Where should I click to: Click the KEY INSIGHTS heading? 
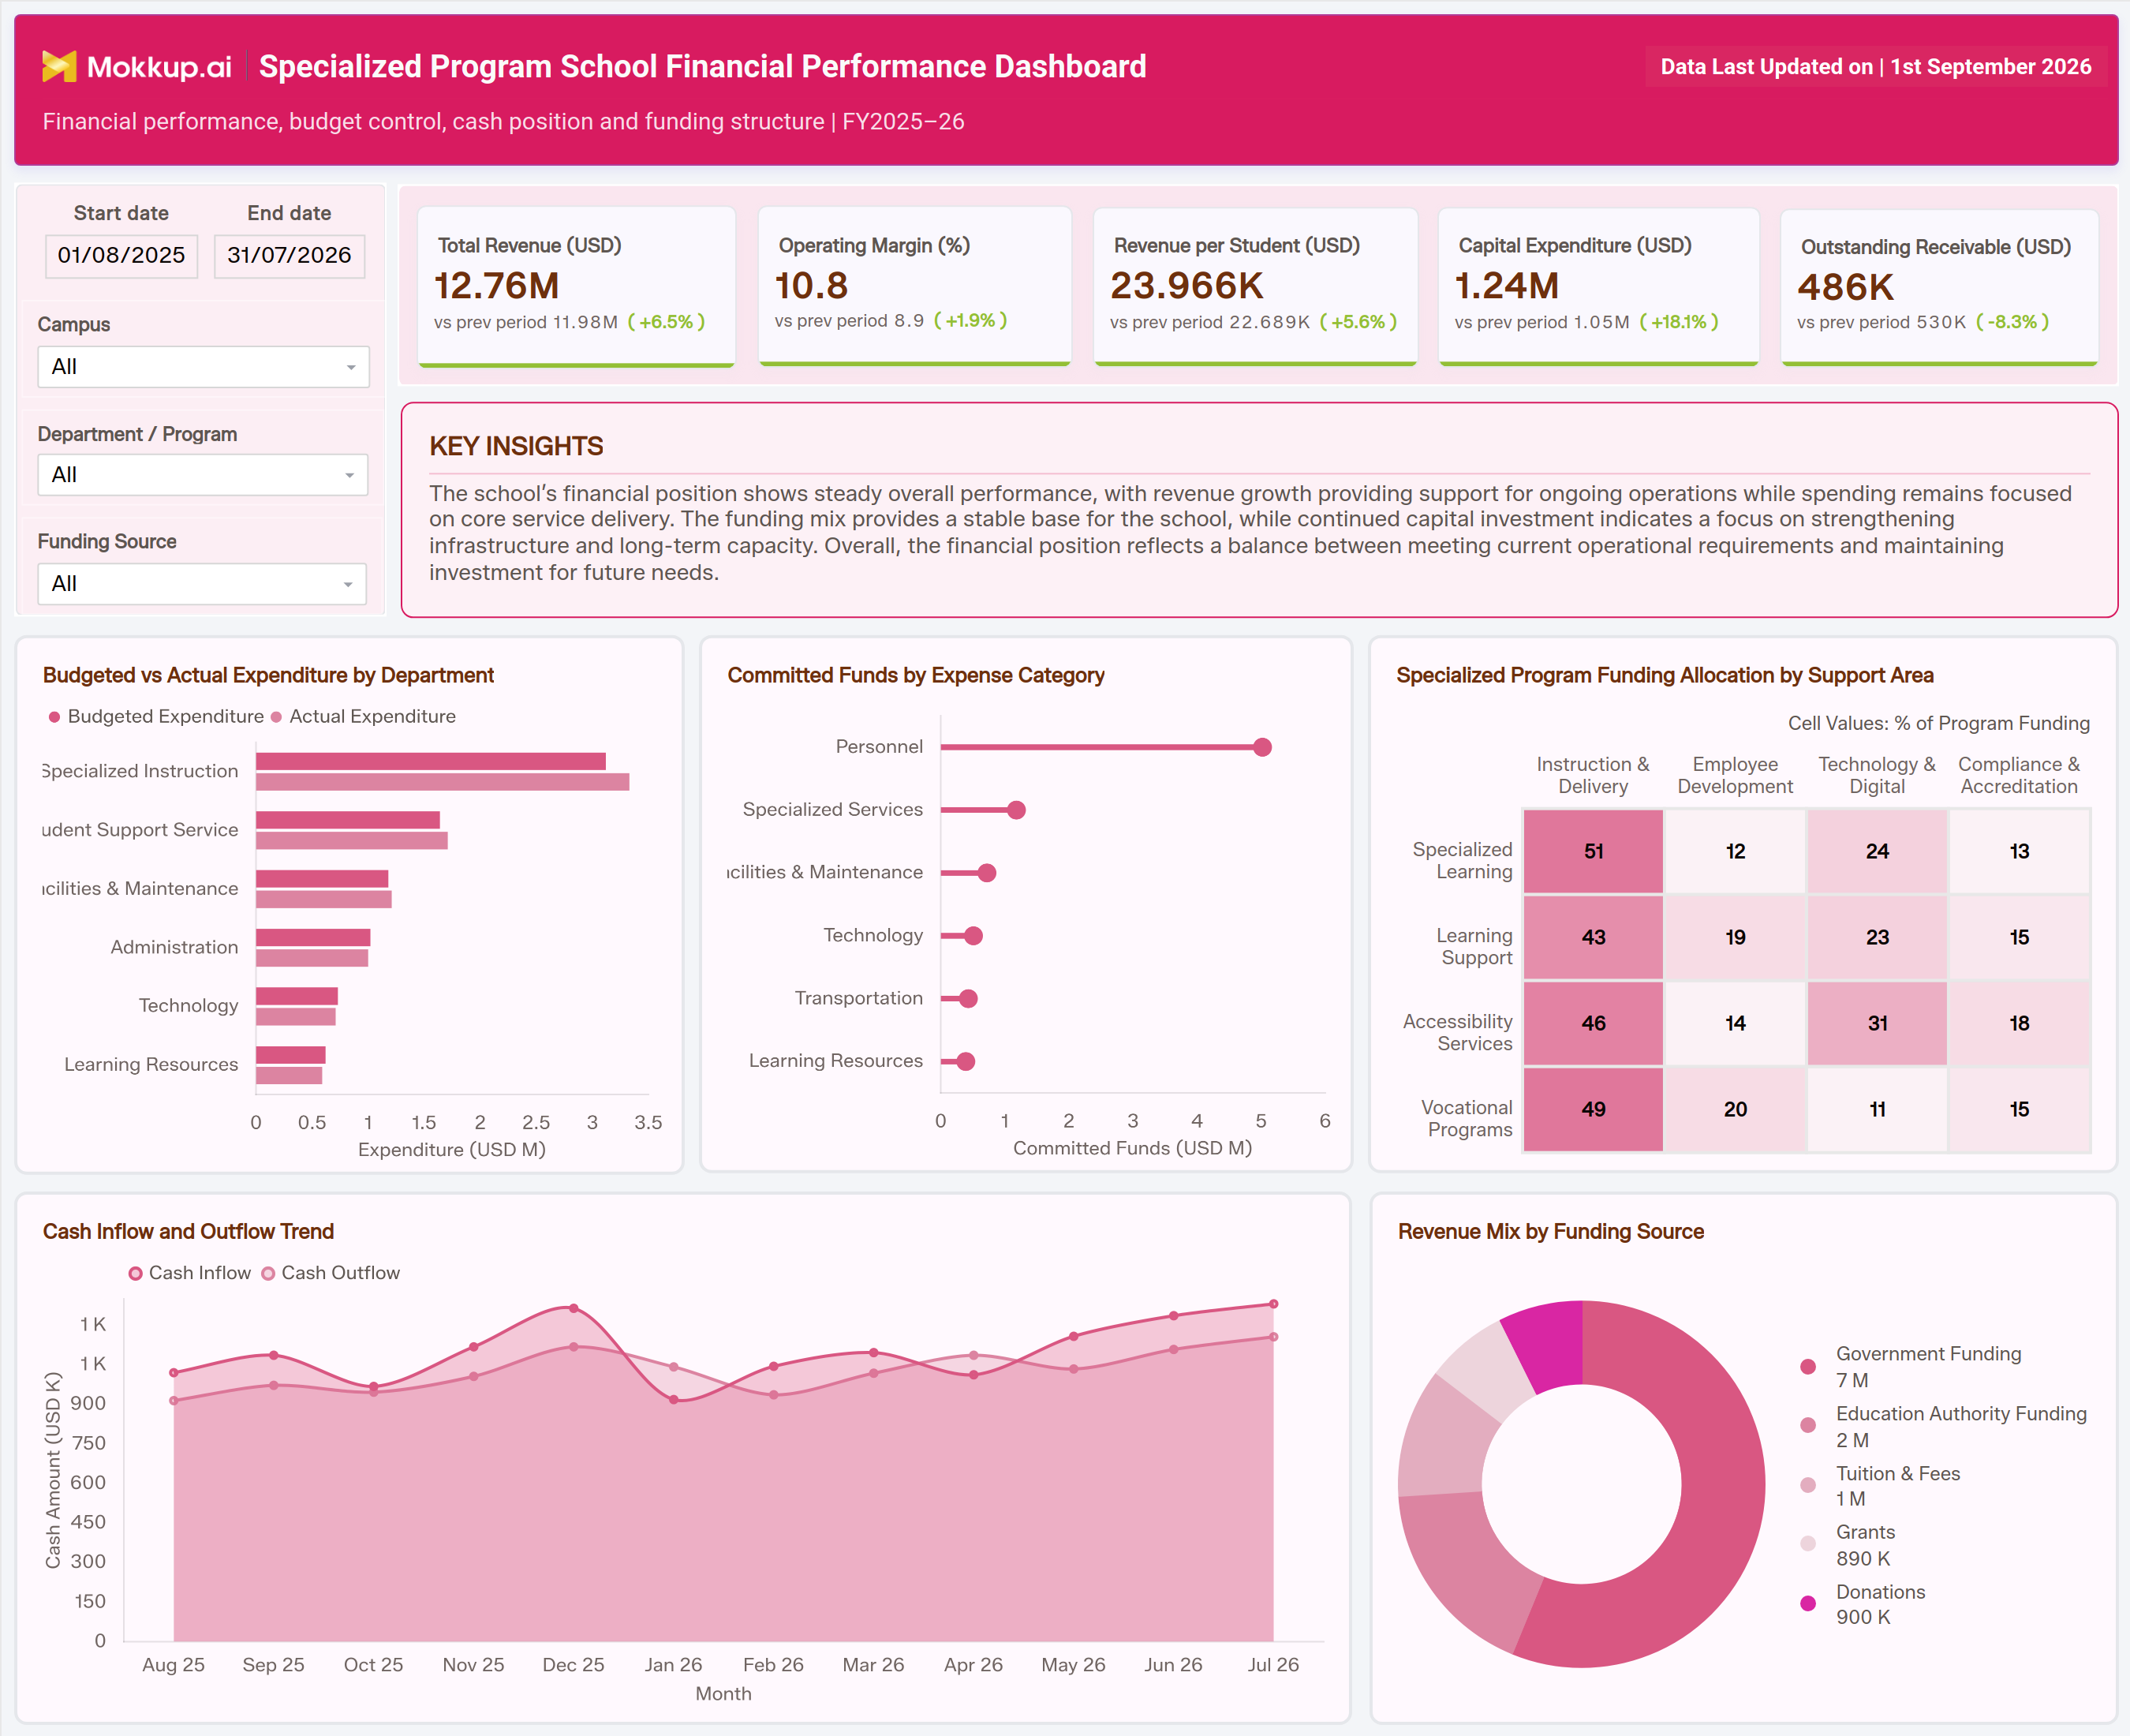tap(516, 446)
